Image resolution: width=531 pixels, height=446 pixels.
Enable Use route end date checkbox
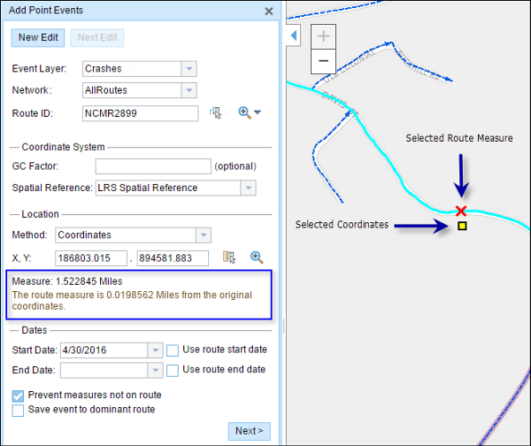[x=173, y=369]
